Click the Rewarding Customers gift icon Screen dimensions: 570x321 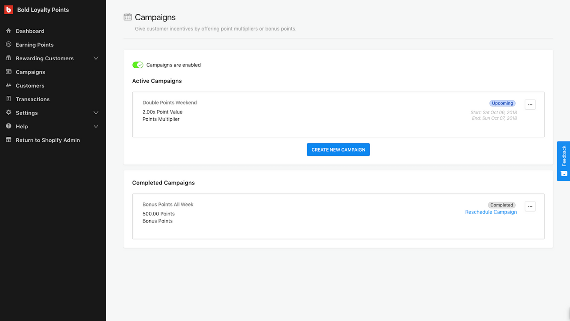(x=8, y=58)
